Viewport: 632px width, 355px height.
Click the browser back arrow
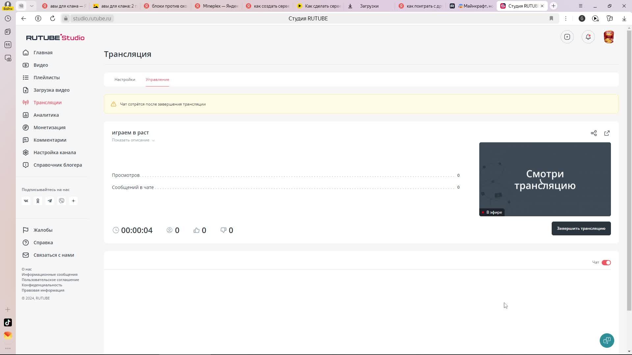click(24, 18)
